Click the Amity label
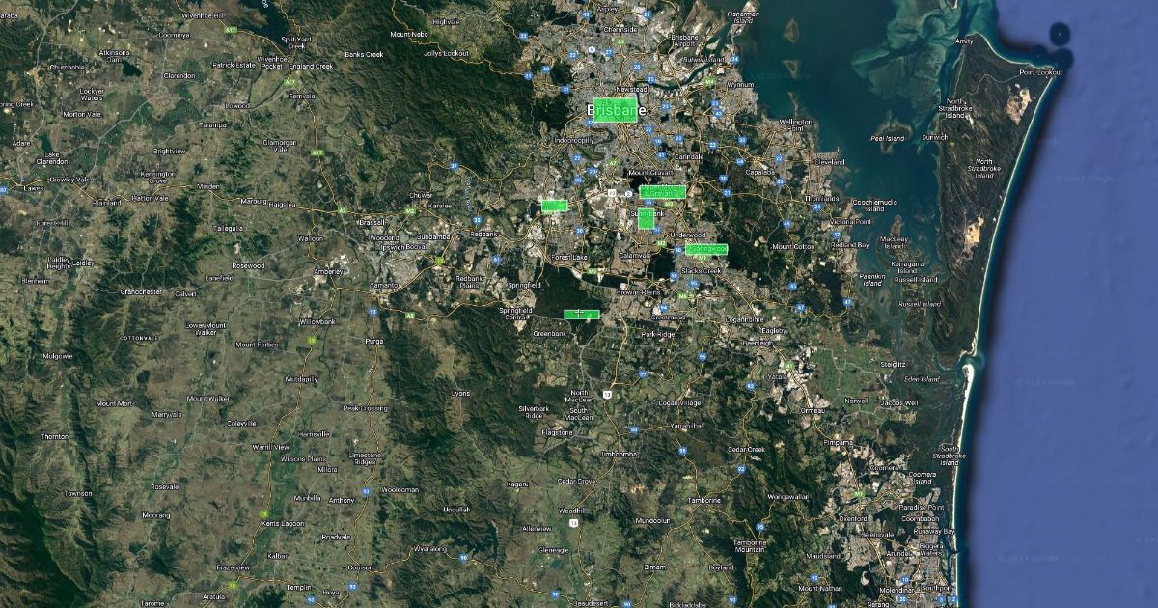The width and height of the screenshot is (1158, 608). [964, 41]
